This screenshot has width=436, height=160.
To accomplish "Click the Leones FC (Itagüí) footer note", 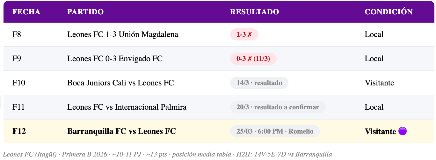I will [x=167, y=155].
